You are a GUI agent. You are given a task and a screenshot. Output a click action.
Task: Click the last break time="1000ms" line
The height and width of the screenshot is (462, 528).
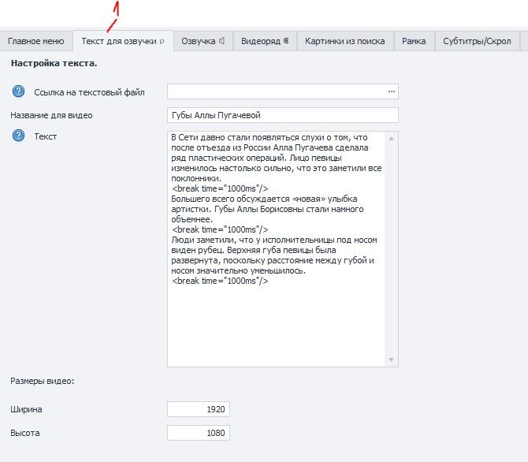point(220,281)
